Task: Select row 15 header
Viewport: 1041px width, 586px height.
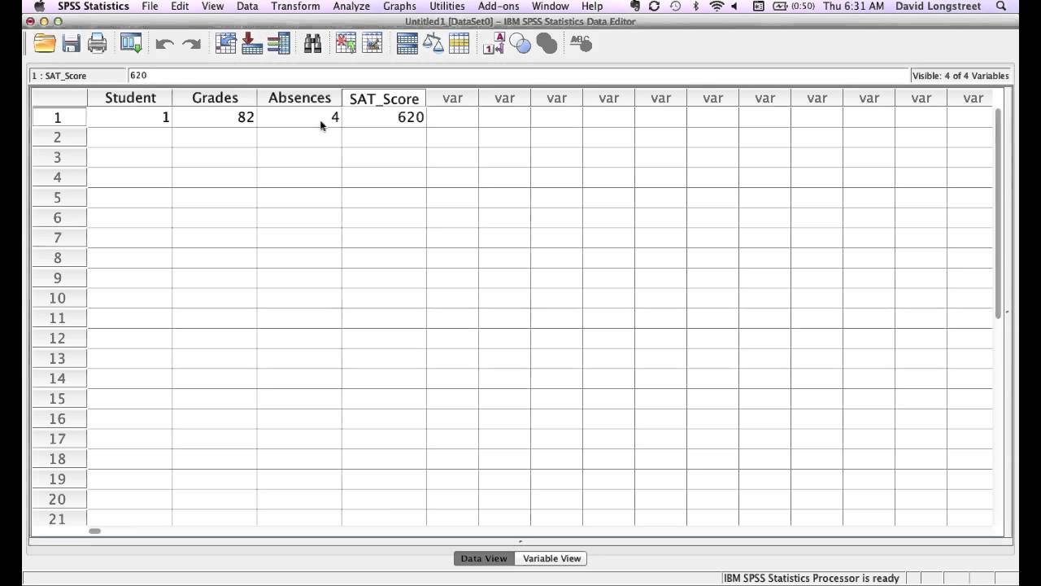Action: 58,399
